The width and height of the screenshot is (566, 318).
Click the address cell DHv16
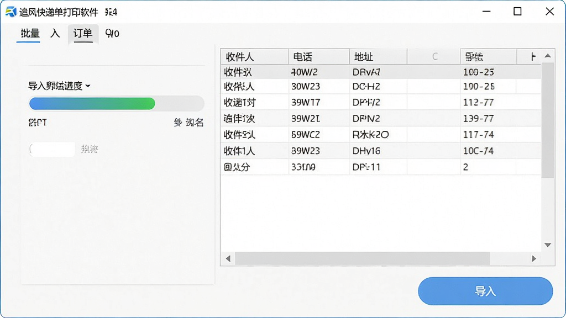(378, 151)
